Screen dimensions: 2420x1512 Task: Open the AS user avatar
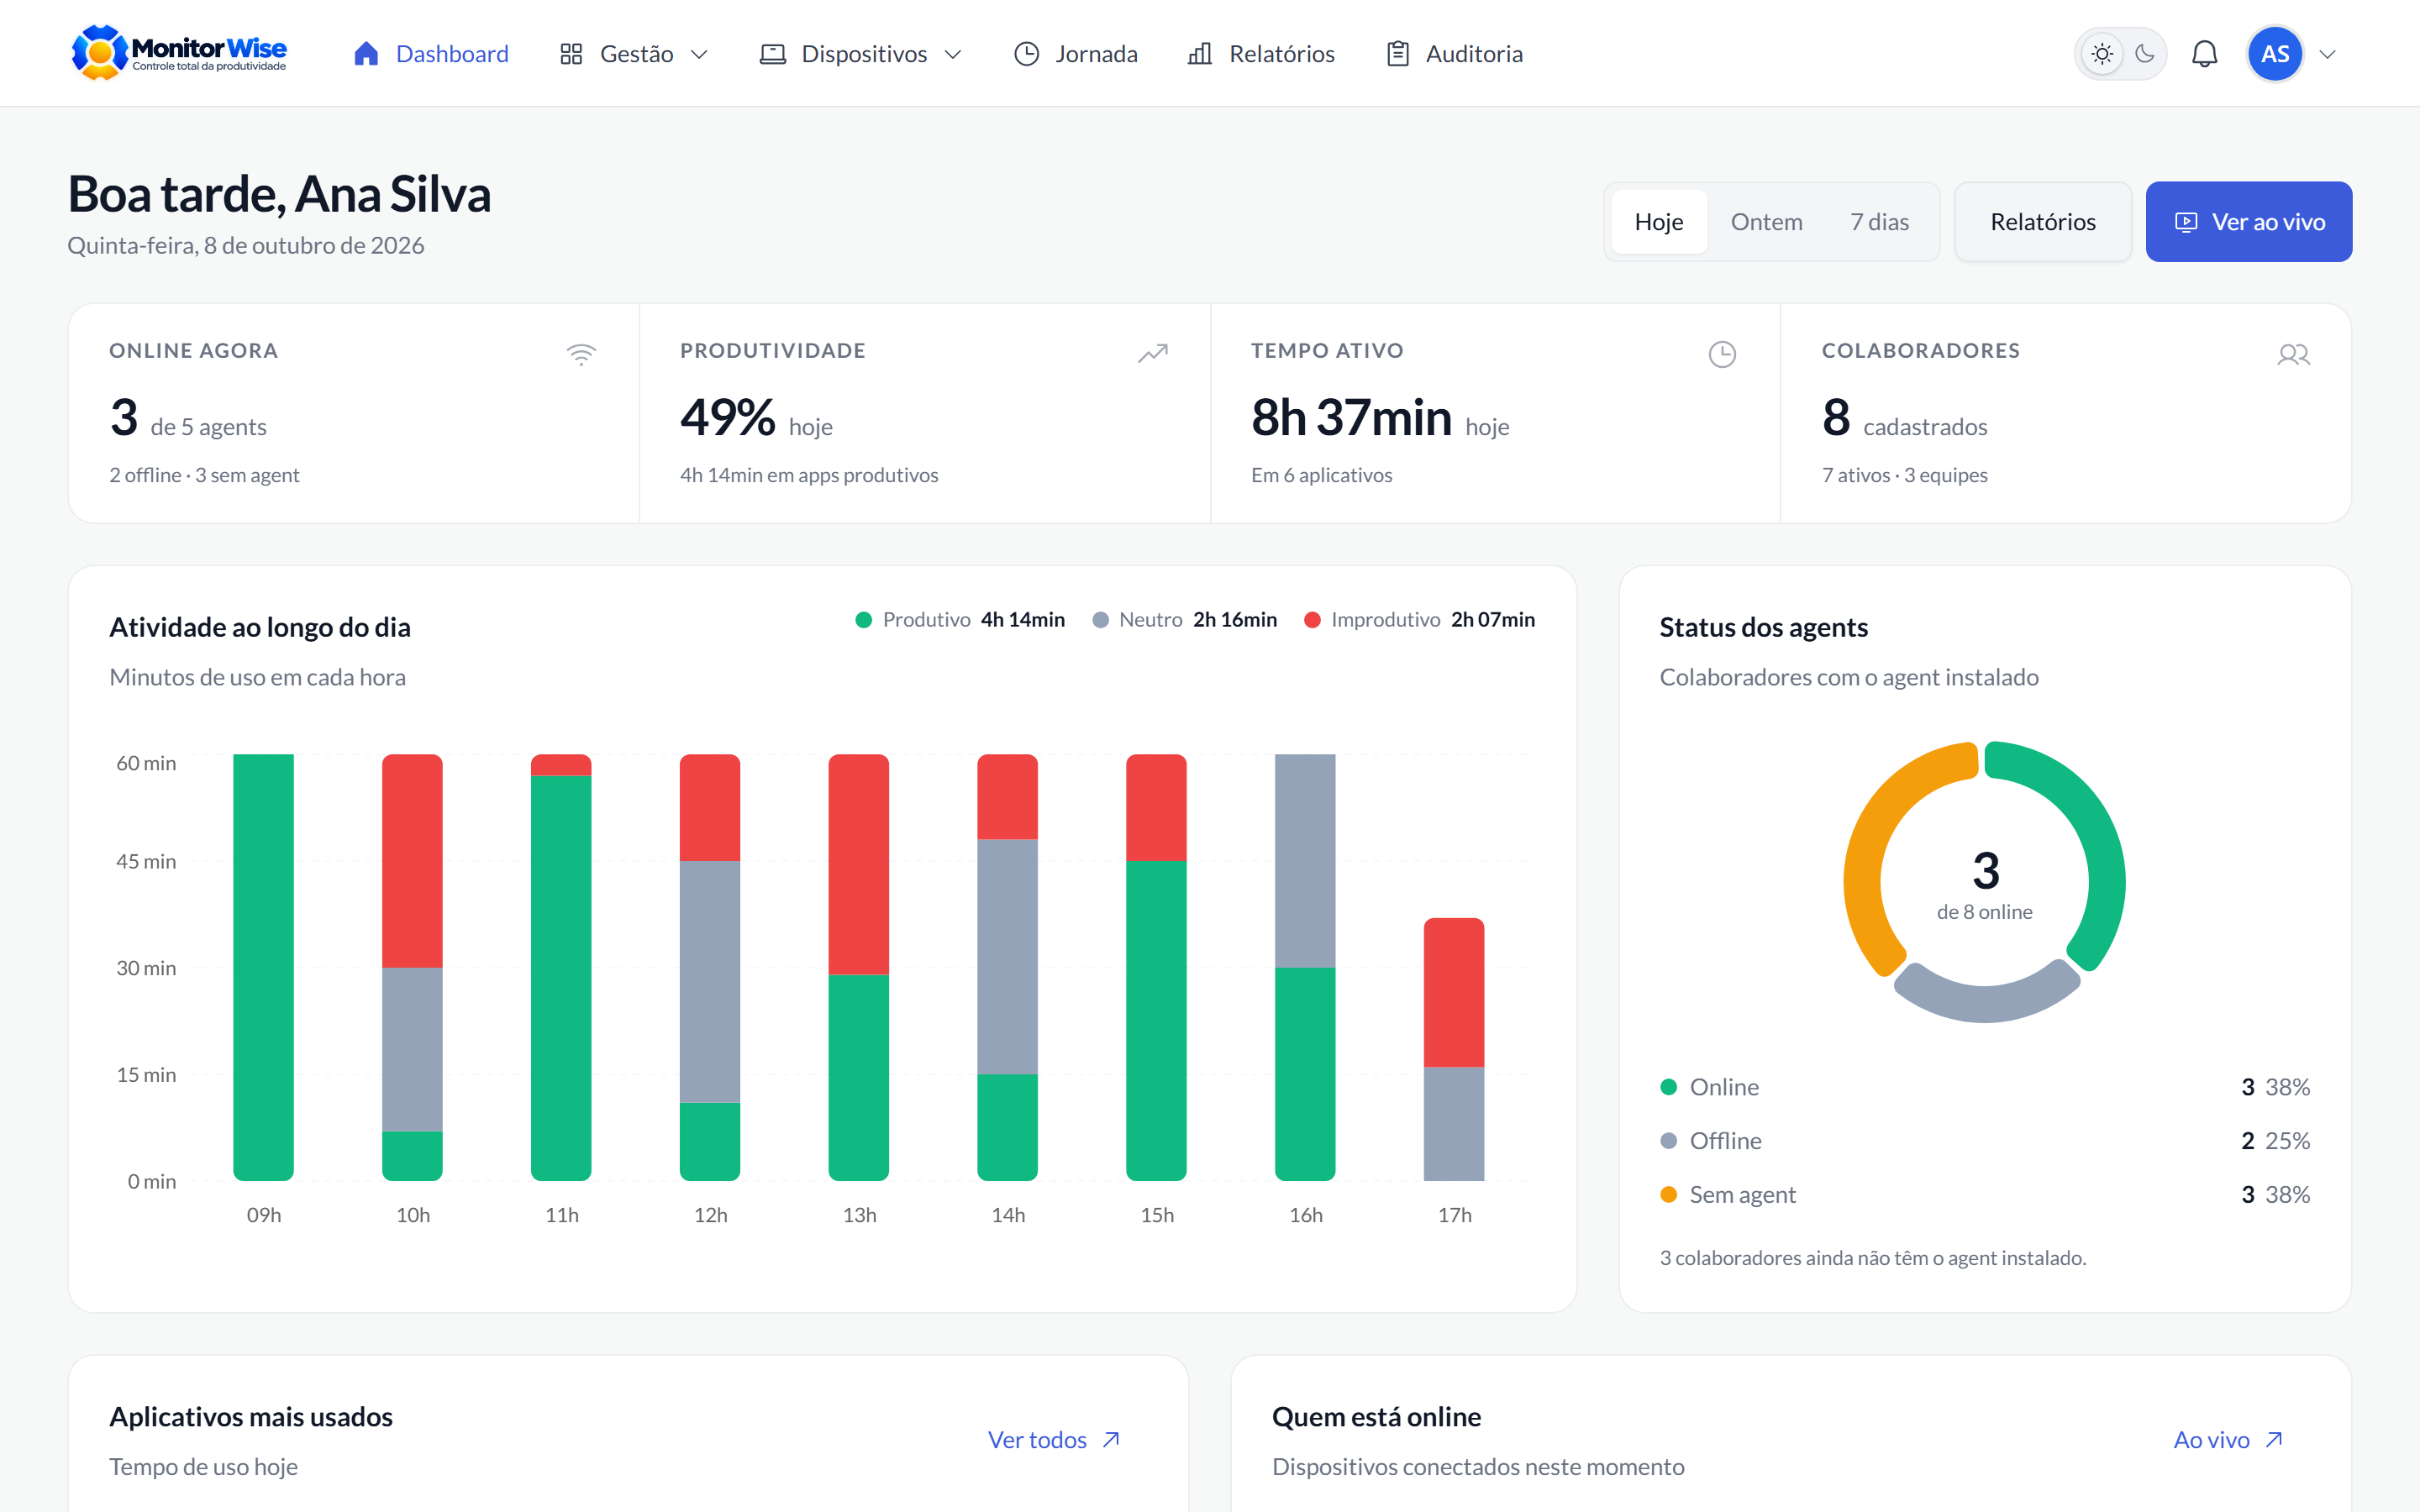coord(2274,54)
